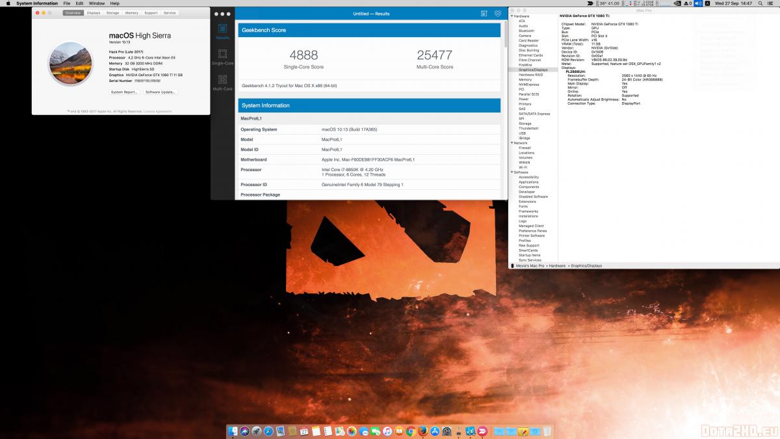
Task: Open the Apple menu
Action: 8,3
